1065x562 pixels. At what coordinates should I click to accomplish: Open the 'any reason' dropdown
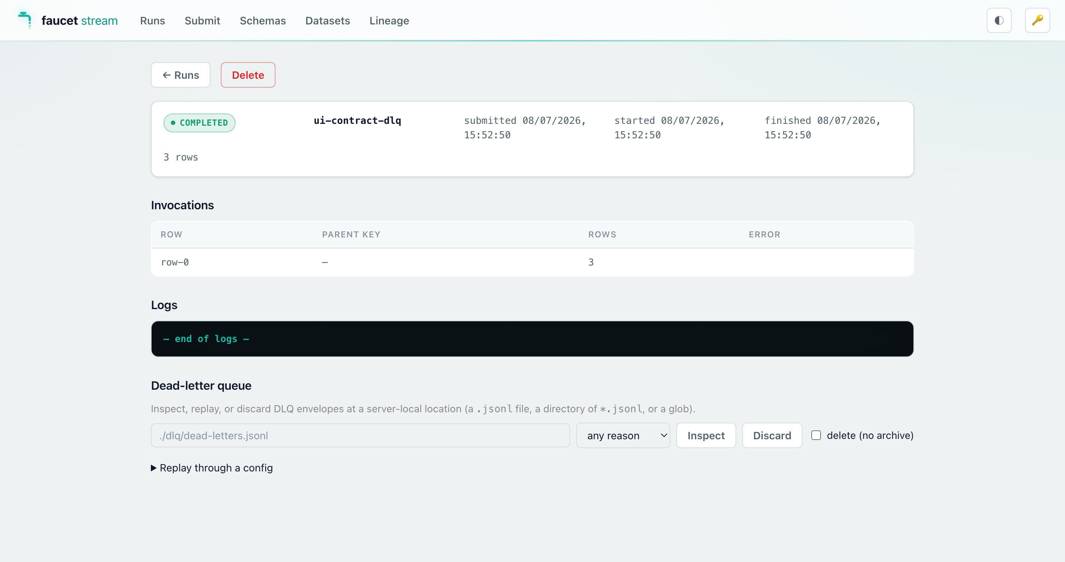click(623, 435)
